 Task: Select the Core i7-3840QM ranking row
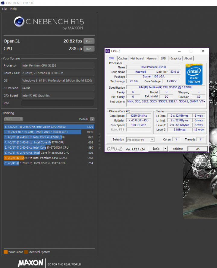49,153
